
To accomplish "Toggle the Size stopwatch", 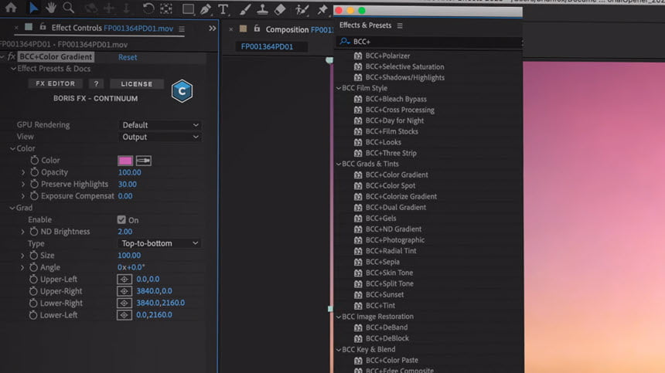I will tap(33, 256).
